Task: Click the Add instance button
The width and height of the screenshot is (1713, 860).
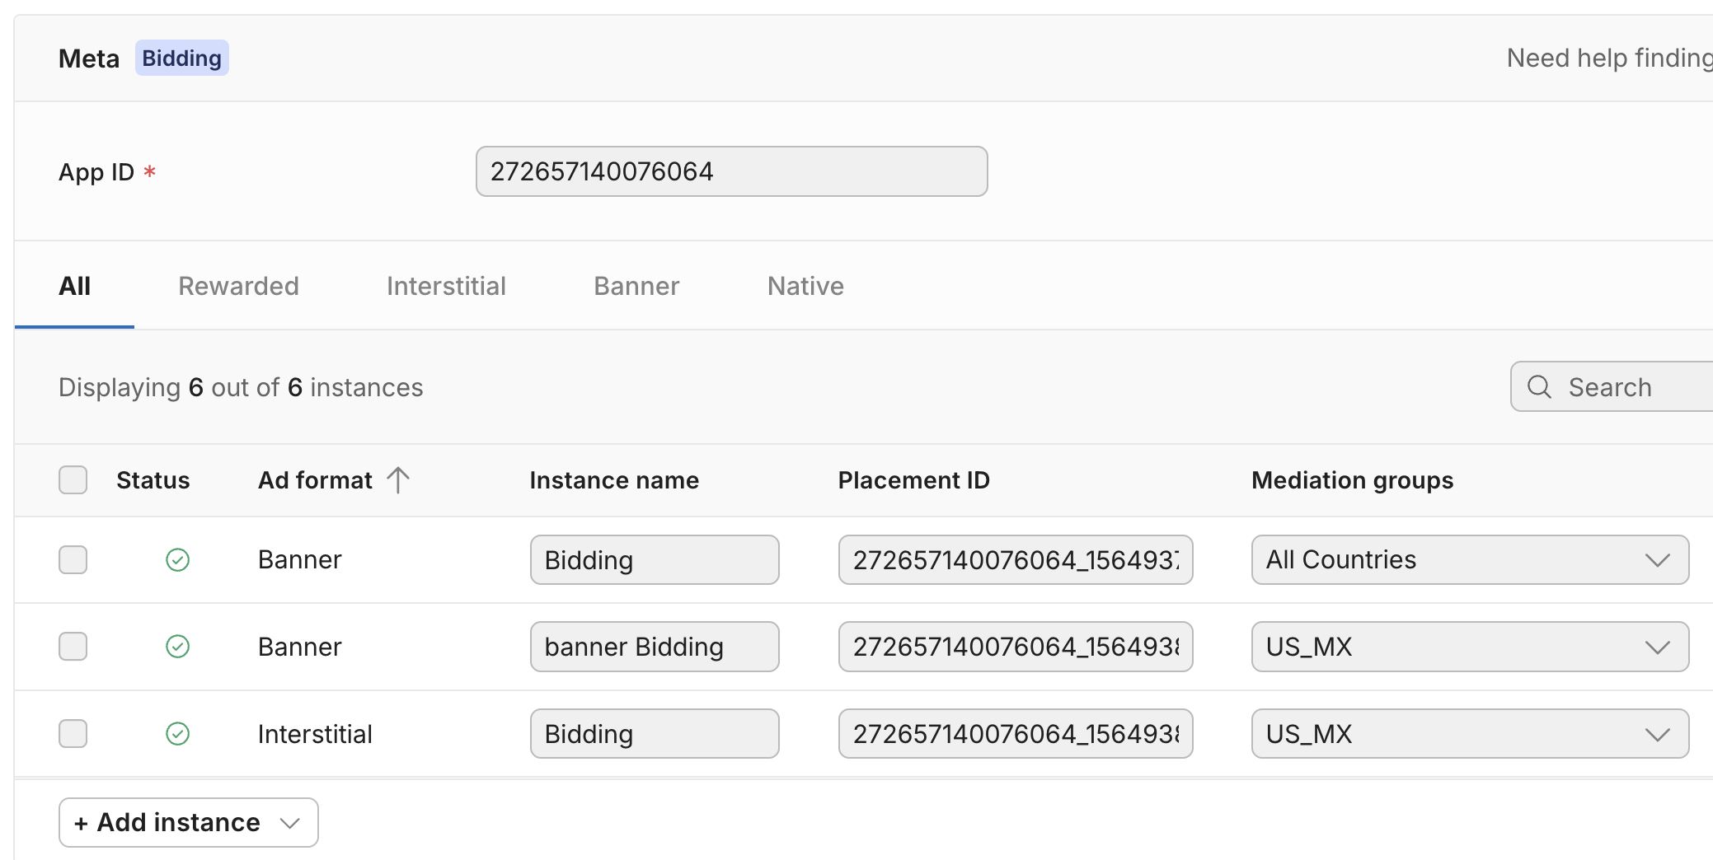Action: coord(167,822)
